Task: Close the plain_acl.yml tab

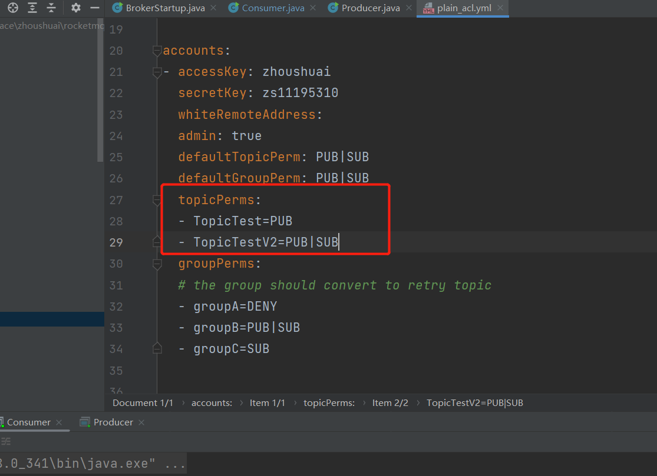Action: tap(500, 8)
